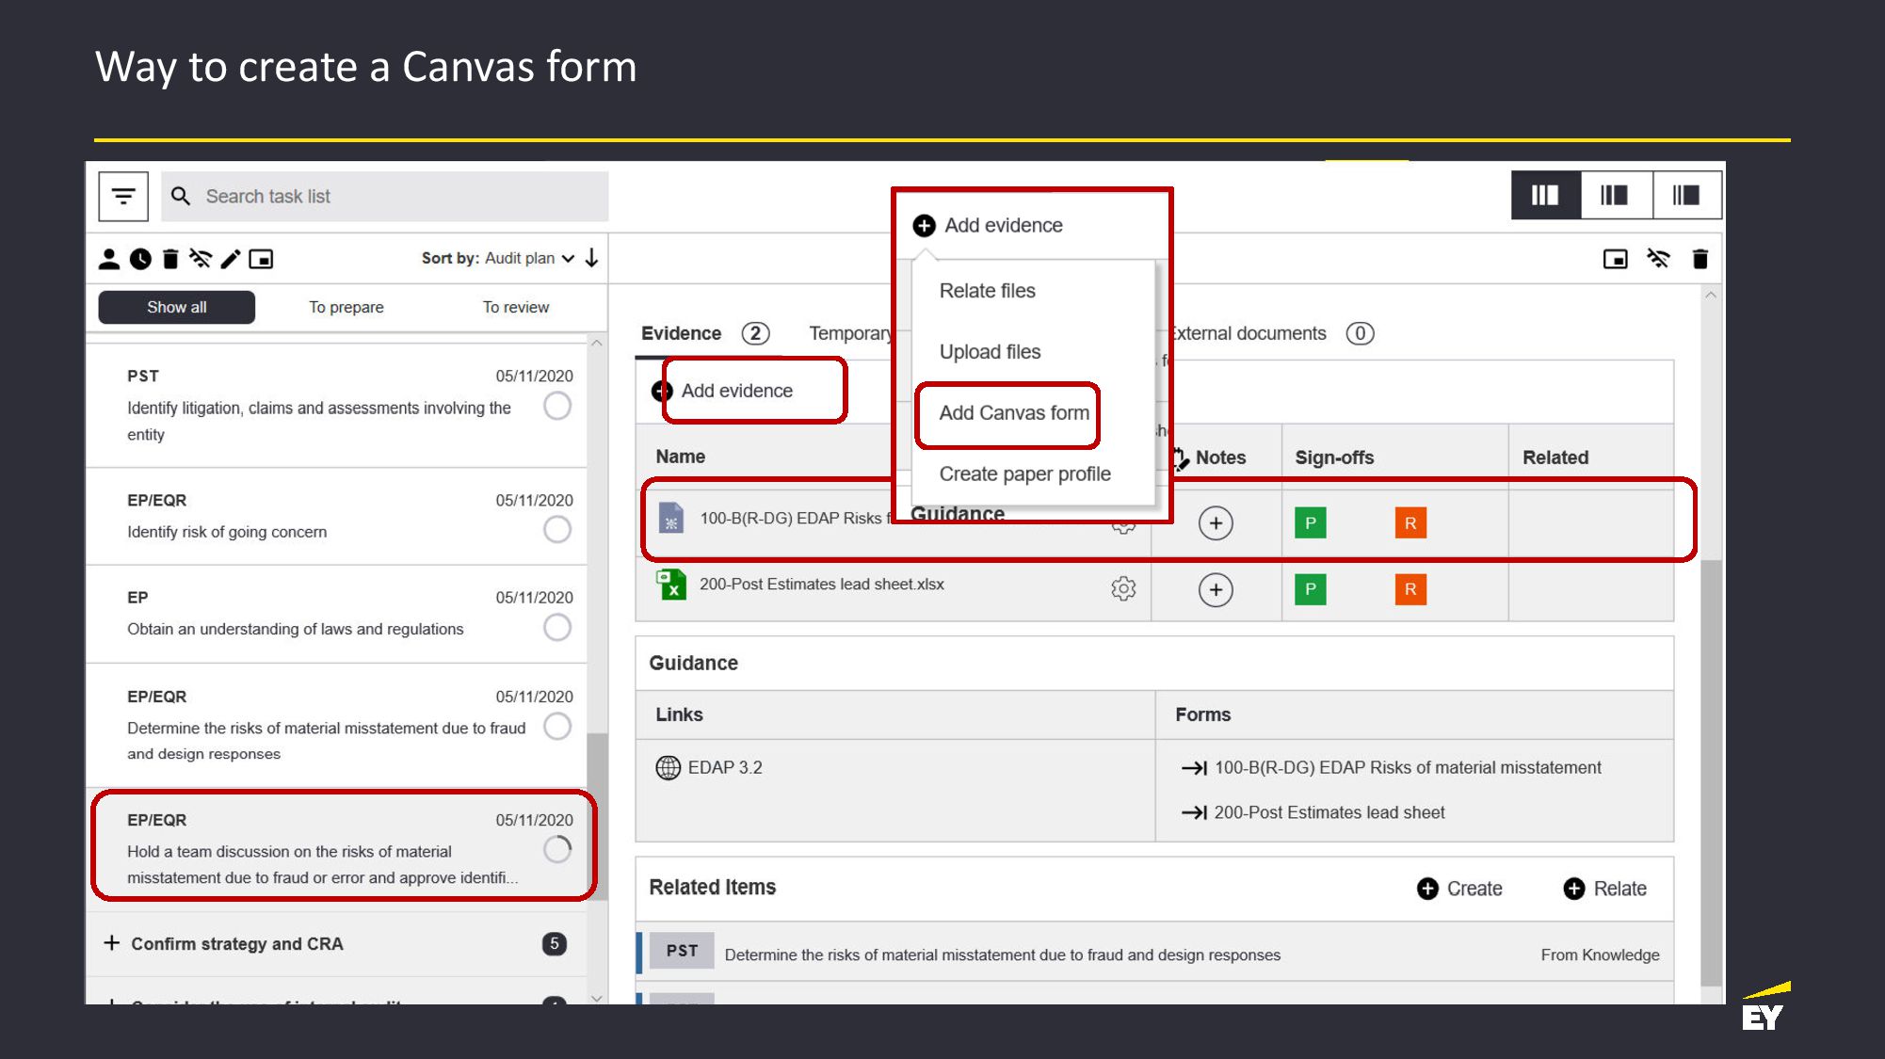Click the count badge 5 on Confirm strategy
Viewport: 1885px width, 1059px height.
[555, 943]
